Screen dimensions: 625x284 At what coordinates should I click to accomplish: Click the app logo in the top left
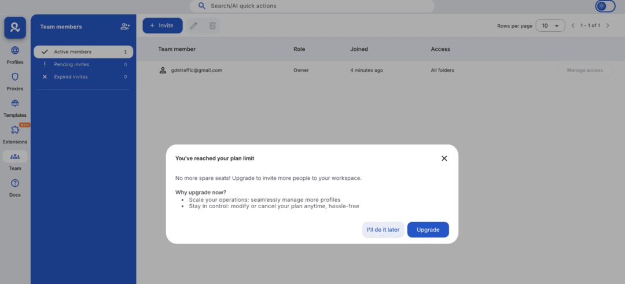coord(15,27)
